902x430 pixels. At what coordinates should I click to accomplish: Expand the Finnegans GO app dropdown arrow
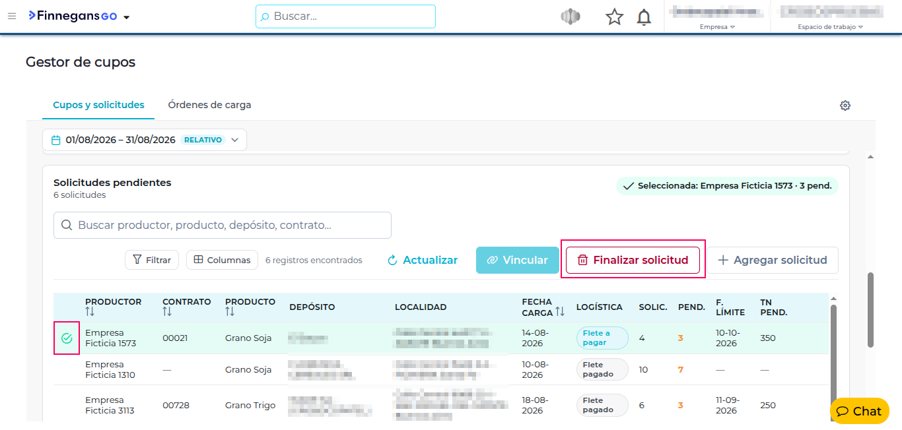tap(127, 17)
